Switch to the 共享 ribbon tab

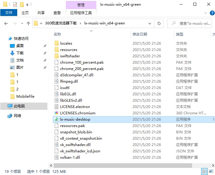click(41, 13)
